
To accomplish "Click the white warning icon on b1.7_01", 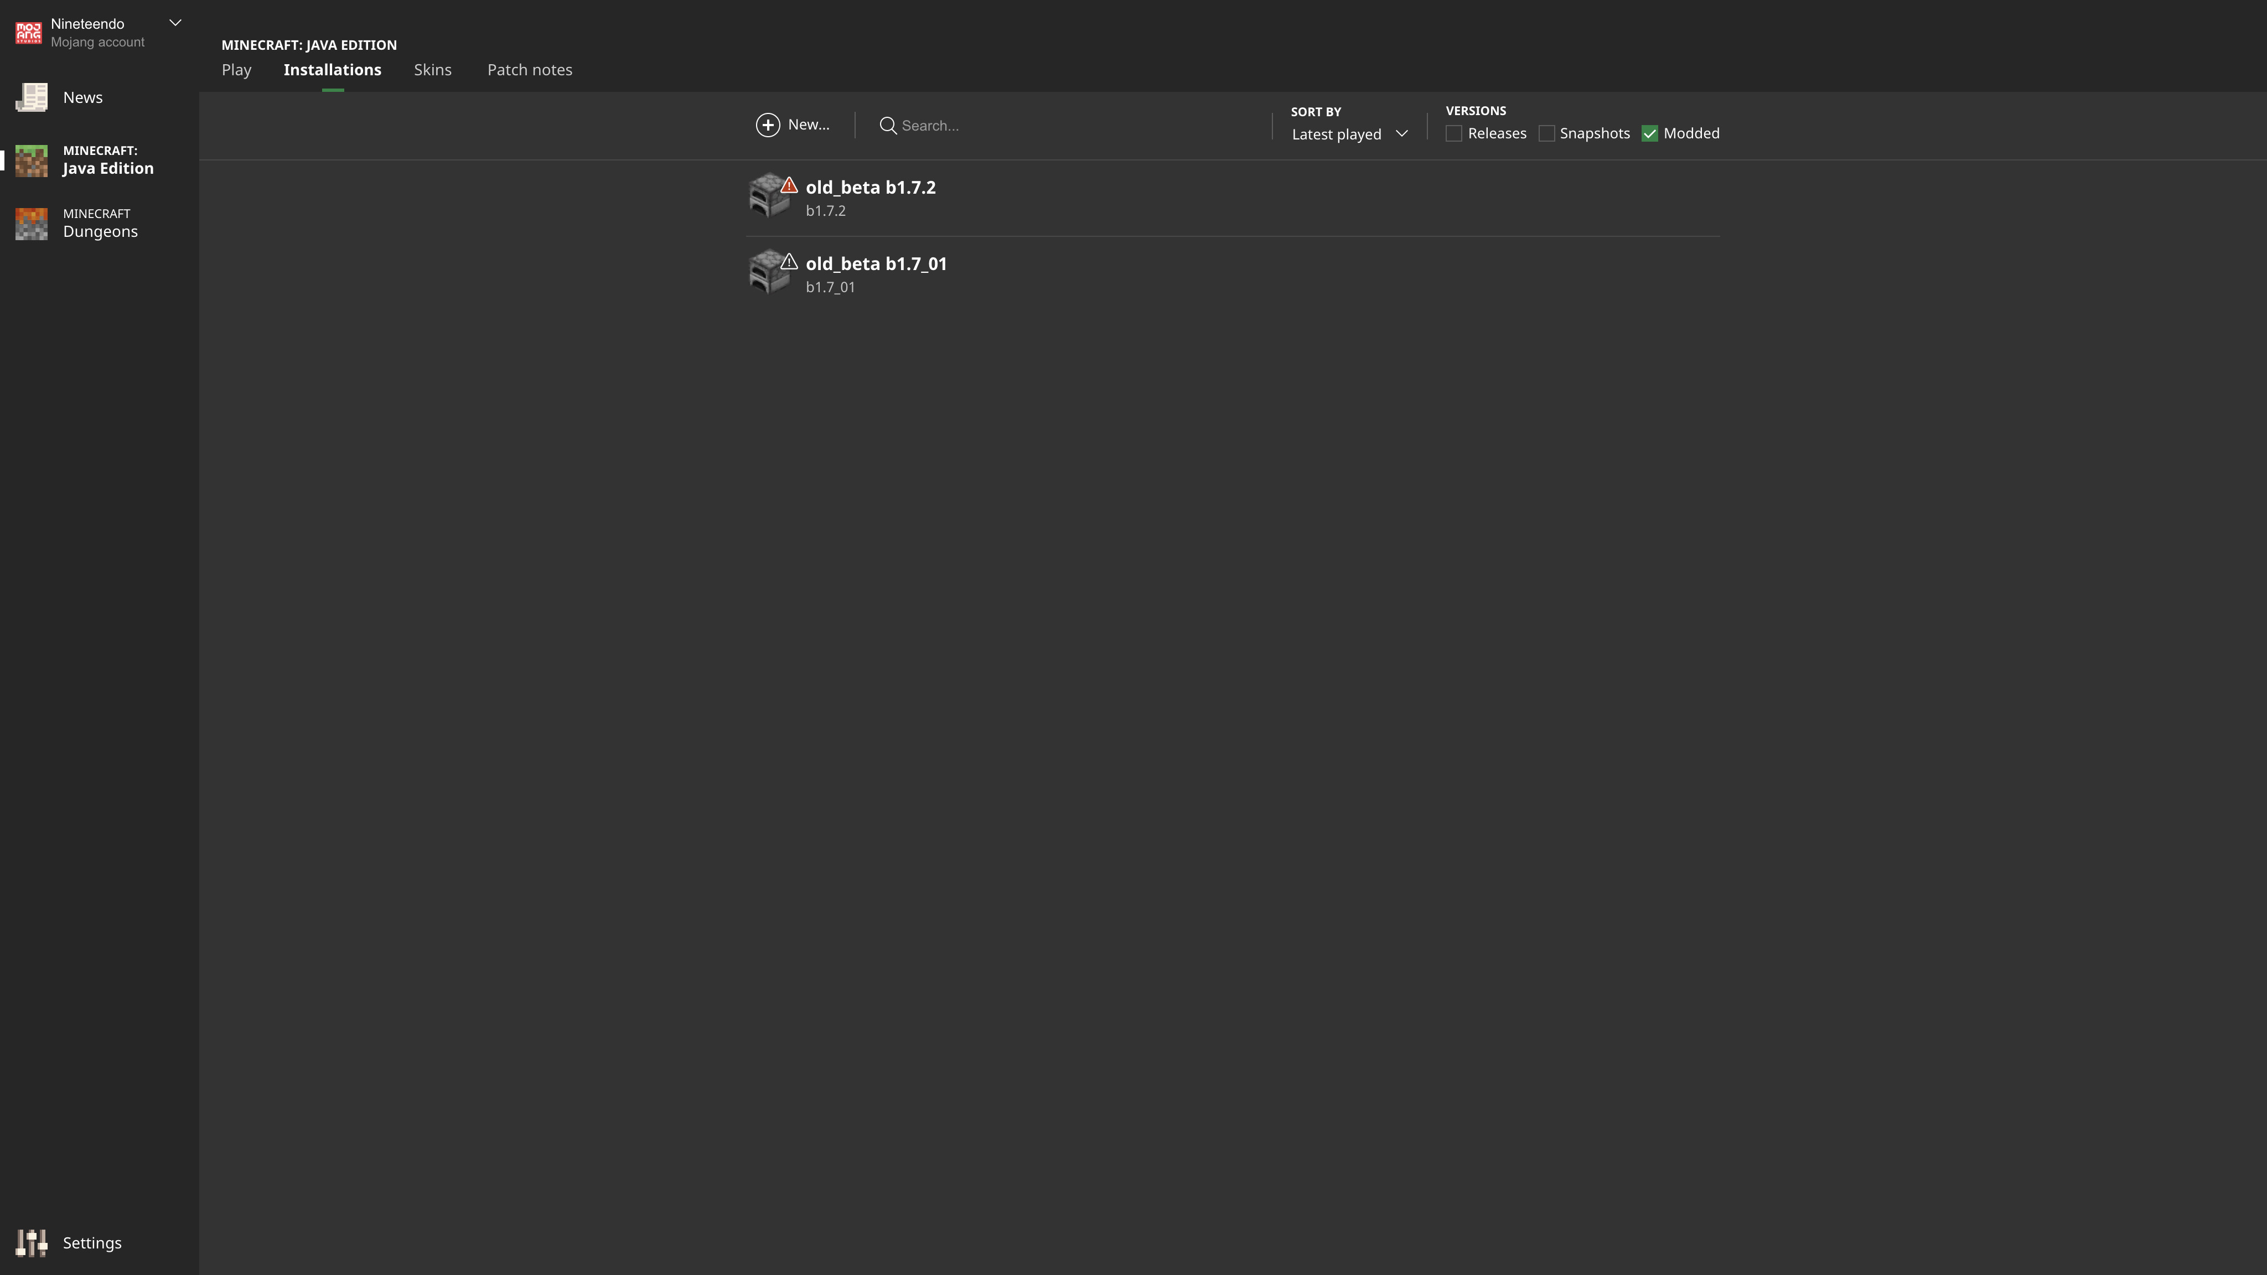I will tap(789, 262).
